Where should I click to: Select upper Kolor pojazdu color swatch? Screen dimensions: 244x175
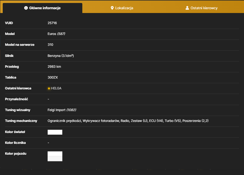tap(55, 154)
